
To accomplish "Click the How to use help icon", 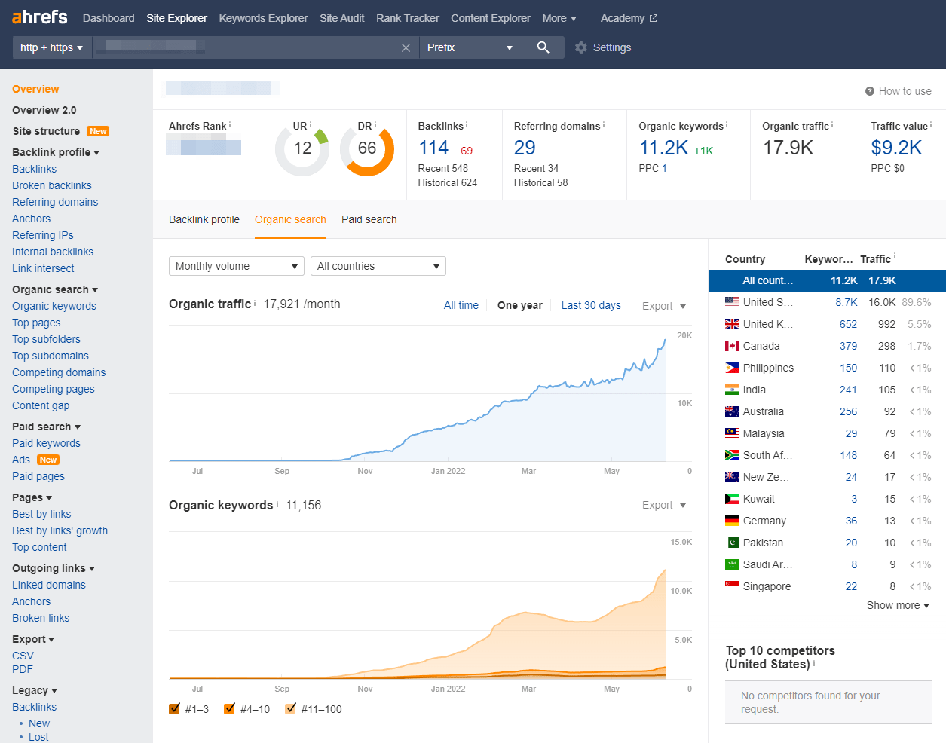I will tap(870, 91).
